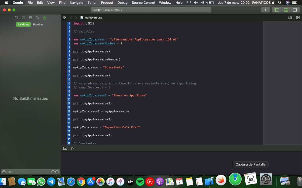Switch to the Buildtime issues tab
302x188 pixels.
pos(23,24)
